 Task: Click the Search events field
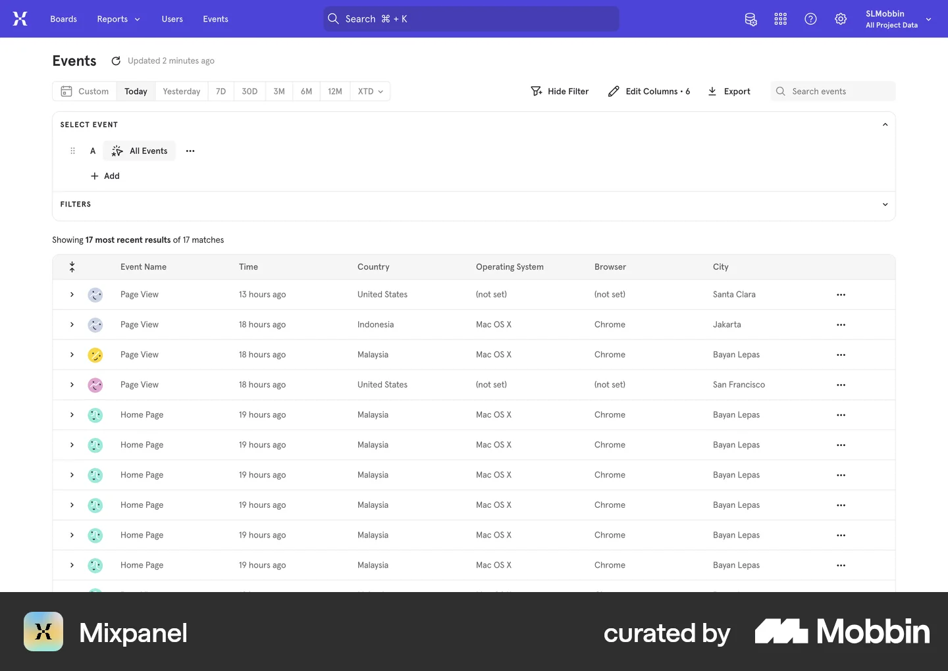pos(833,91)
